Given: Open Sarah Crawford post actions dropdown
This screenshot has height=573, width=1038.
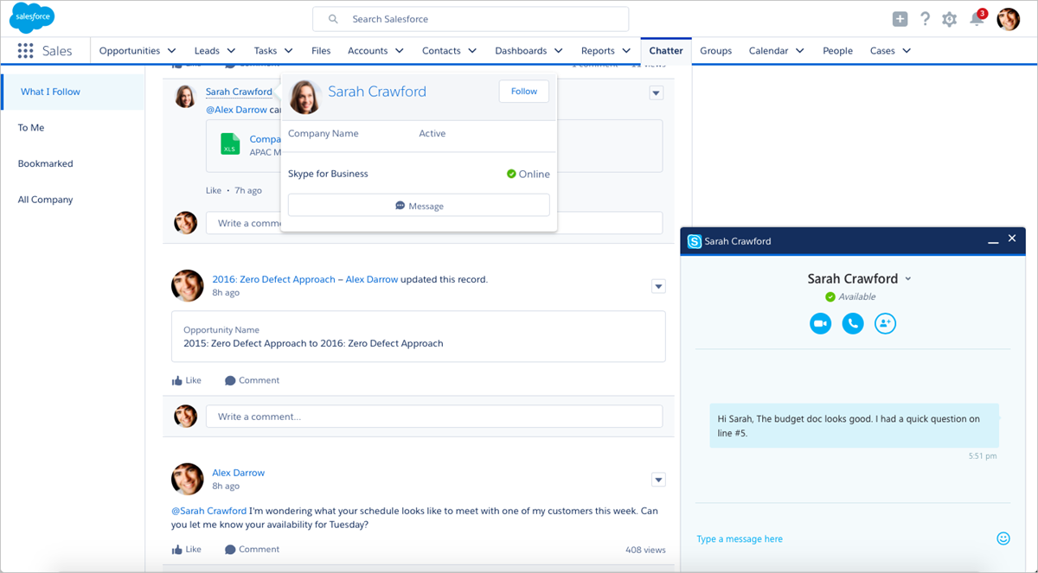Looking at the screenshot, I should coord(657,93).
